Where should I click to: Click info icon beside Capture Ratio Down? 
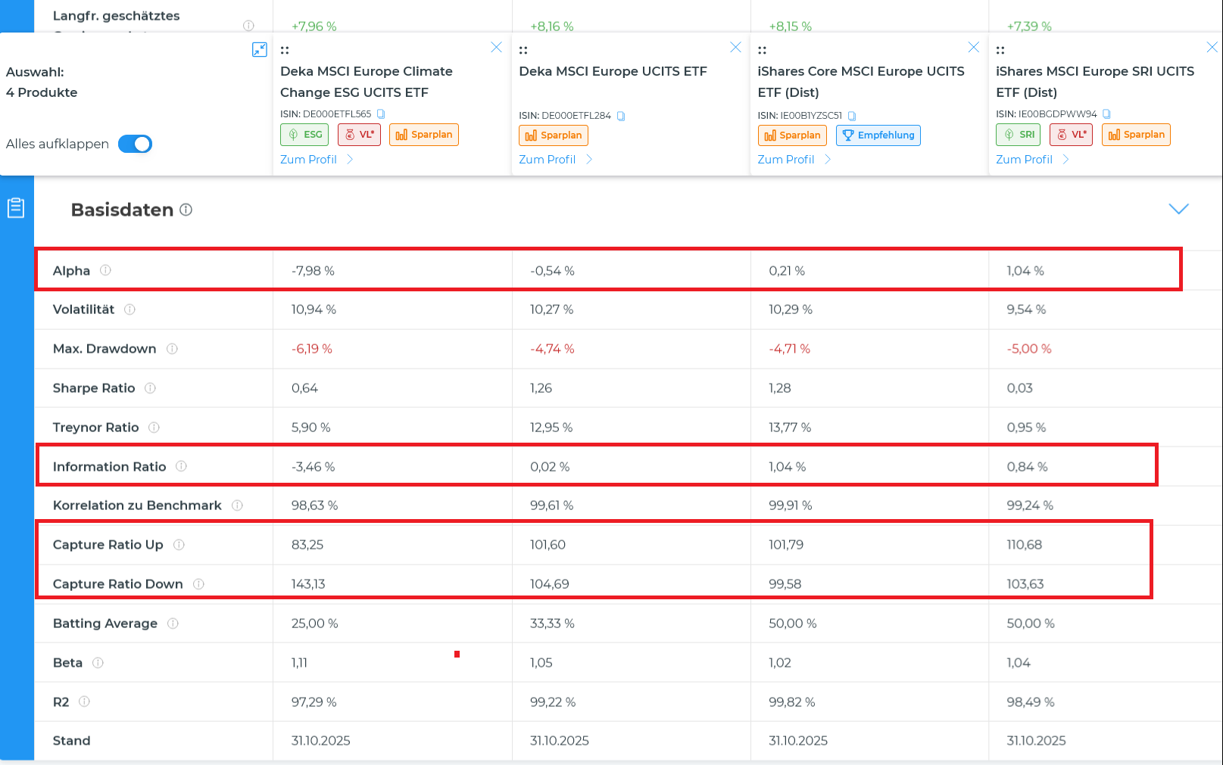tap(198, 584)
